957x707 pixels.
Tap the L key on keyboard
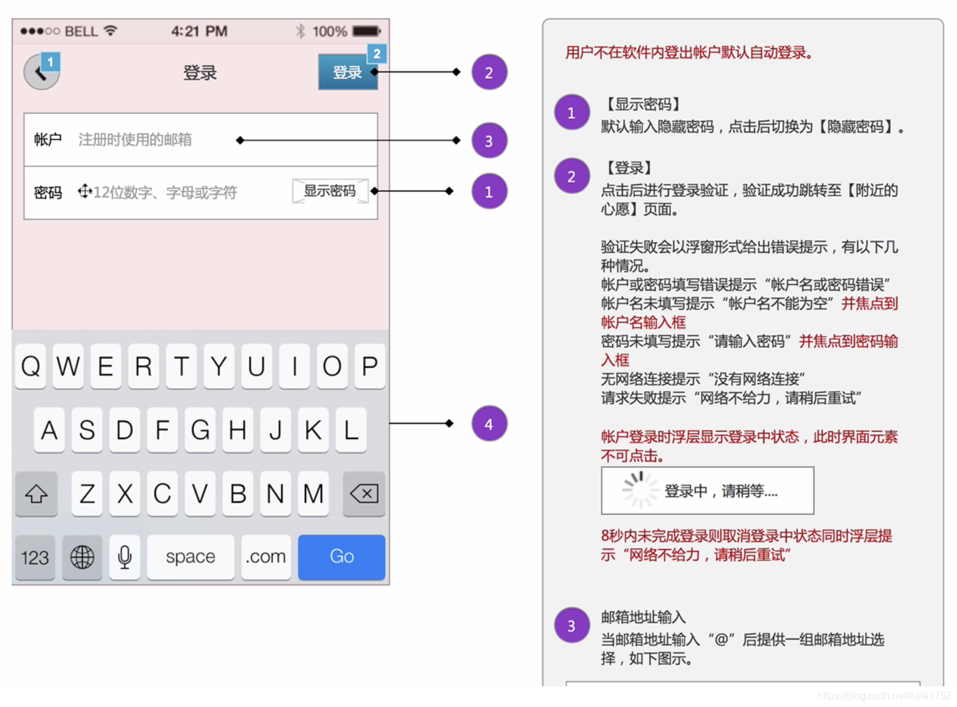coord(351,430)
